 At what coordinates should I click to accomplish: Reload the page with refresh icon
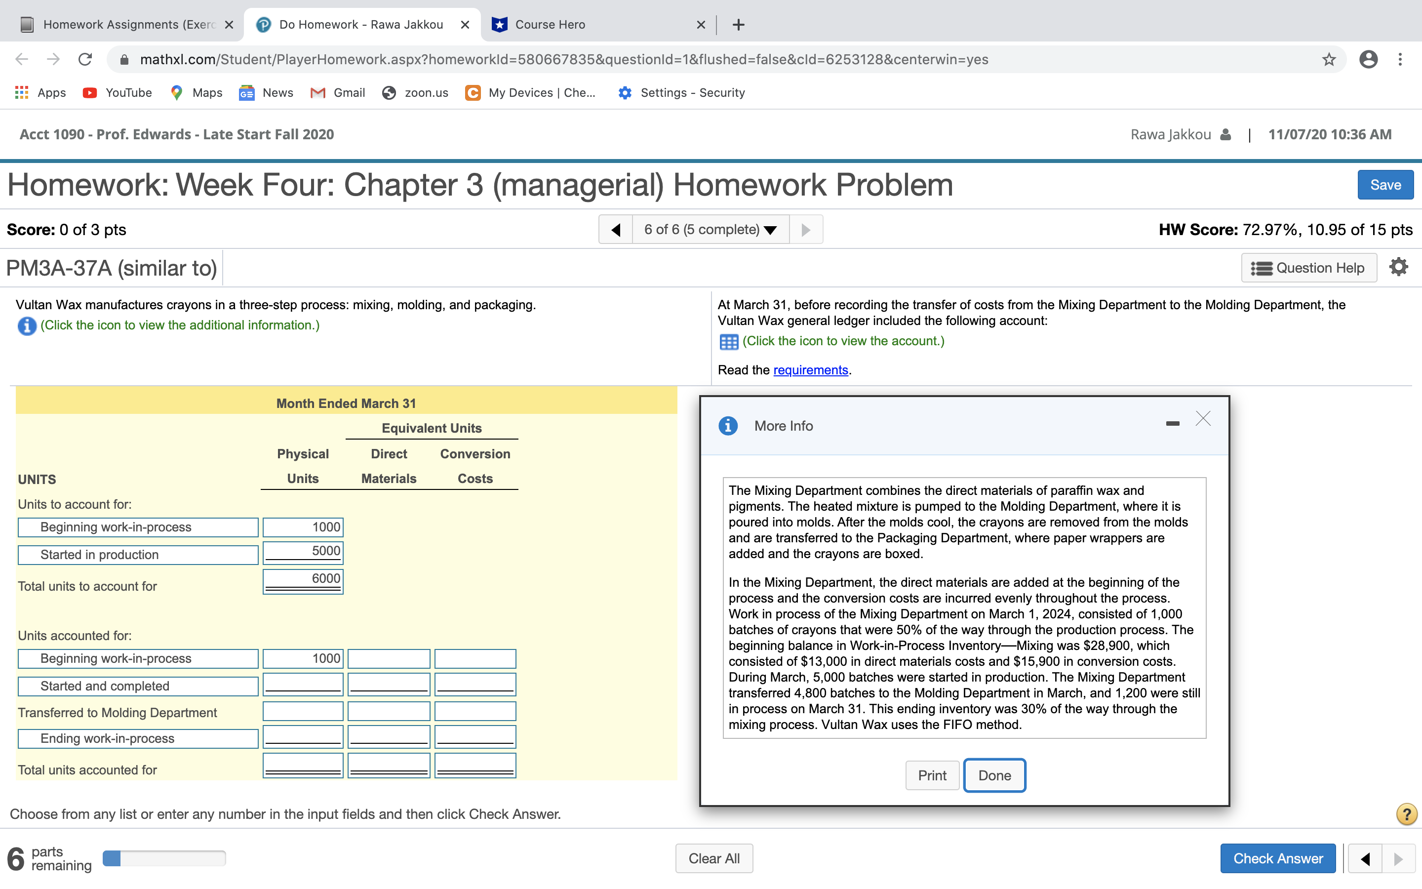85,59
